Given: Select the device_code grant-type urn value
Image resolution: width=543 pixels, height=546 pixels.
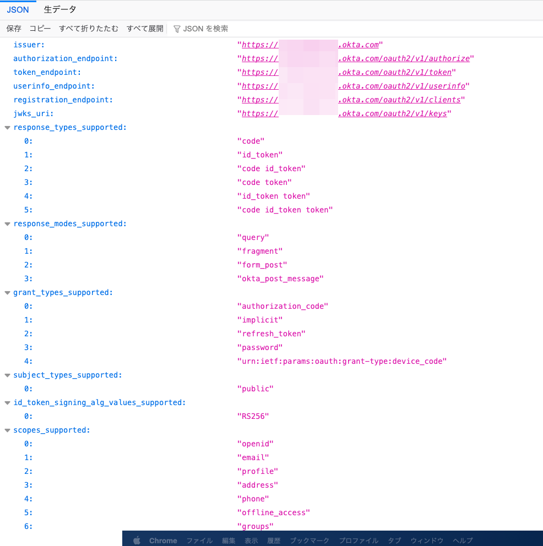Looking at the screenshot, I should (342, 361).
